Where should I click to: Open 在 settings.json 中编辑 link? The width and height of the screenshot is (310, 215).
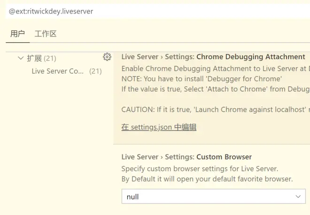[159, 127]
